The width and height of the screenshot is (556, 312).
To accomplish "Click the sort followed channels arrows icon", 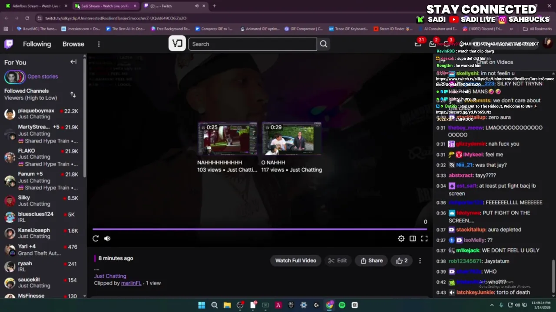I will coord(73,94).
